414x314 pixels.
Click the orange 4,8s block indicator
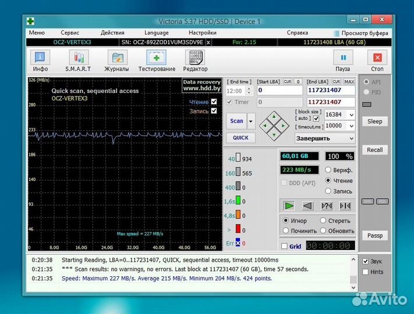238,214
